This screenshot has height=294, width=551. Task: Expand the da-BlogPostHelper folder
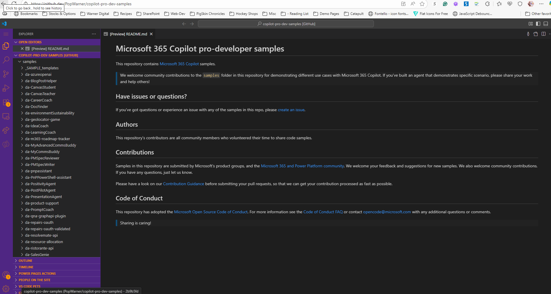pos(57,81)
